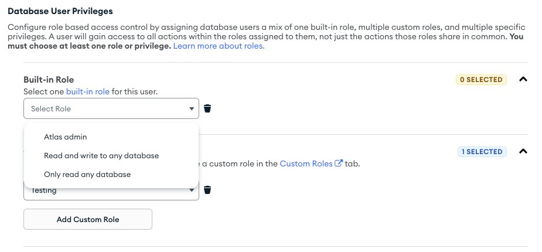Choose the Atlas admin role option

coord(65,137)
